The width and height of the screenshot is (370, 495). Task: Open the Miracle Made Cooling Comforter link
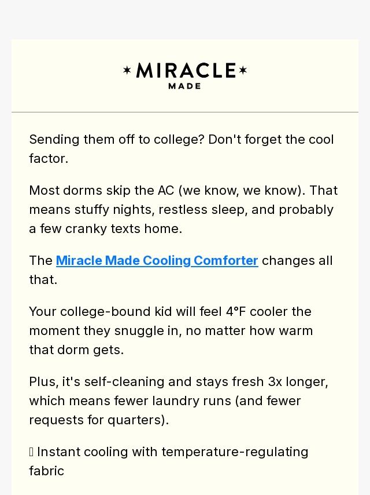click(x=157, y=261)
